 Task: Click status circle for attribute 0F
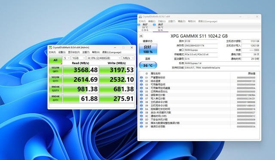(141, 127)
